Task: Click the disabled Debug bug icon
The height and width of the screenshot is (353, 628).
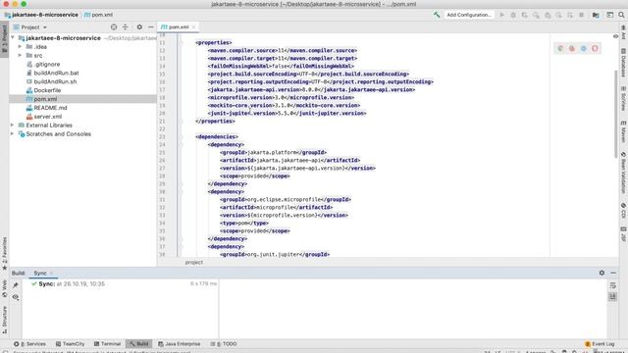Action: pos(513,15)
